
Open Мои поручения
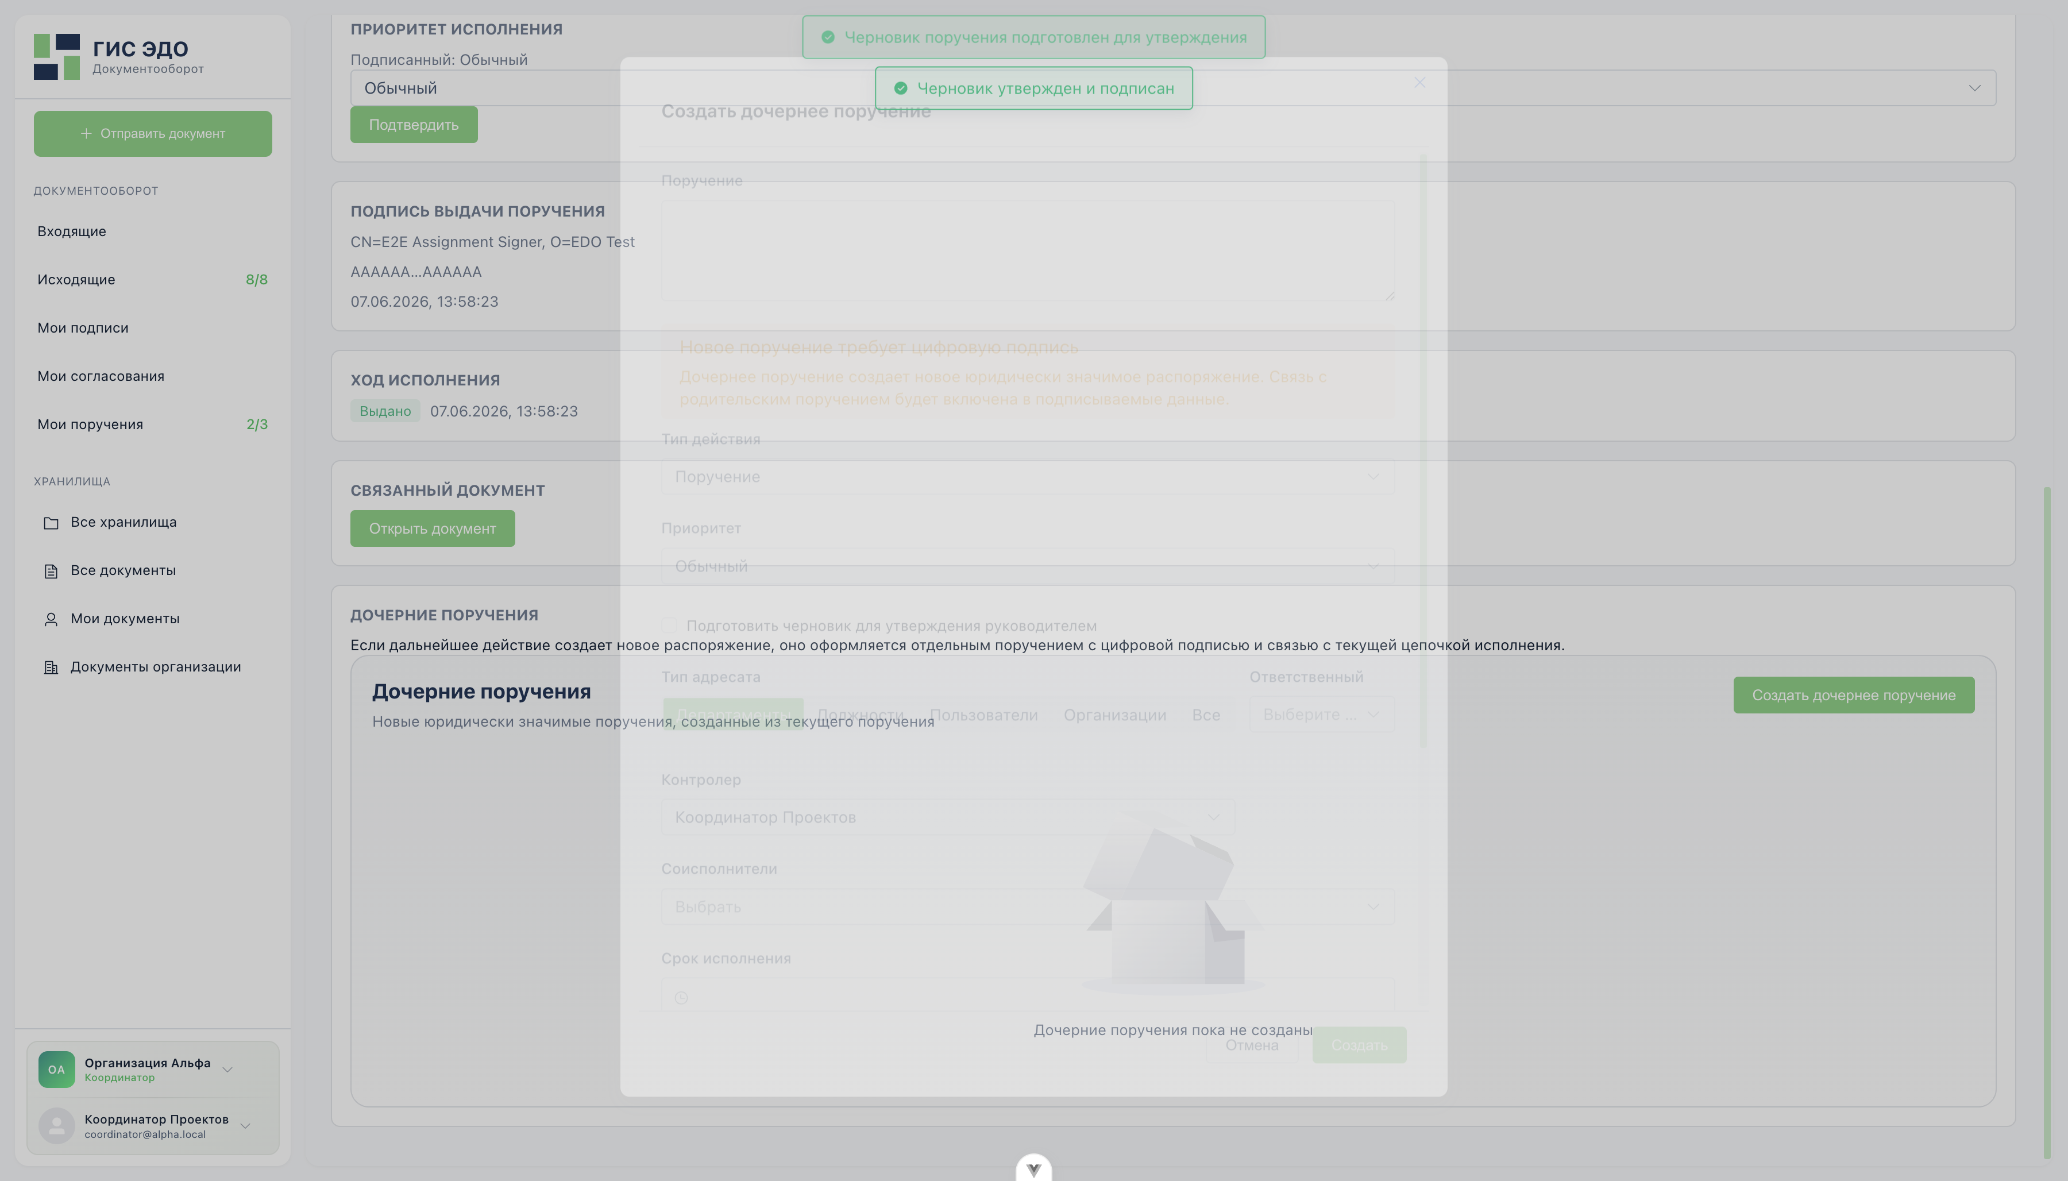pyautogui.click(x=152, y=424)
